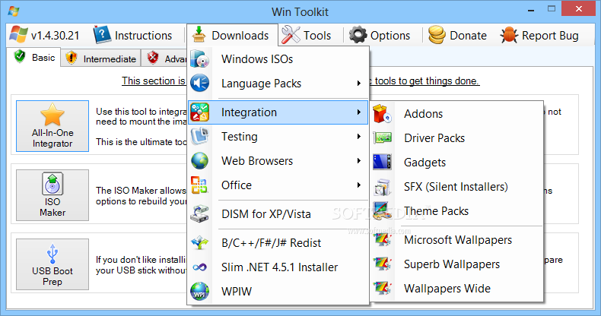Viewport: 601px width, 316px height.
Task: Click the Microsoft Wallpapers icon
Action: 382,240
